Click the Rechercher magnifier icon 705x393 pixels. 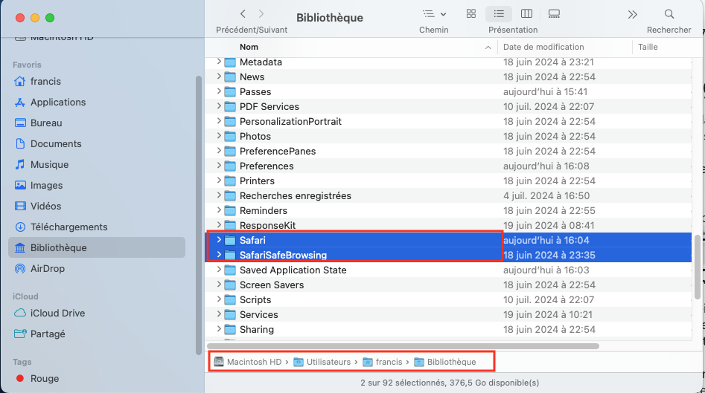tap(669, 14)
